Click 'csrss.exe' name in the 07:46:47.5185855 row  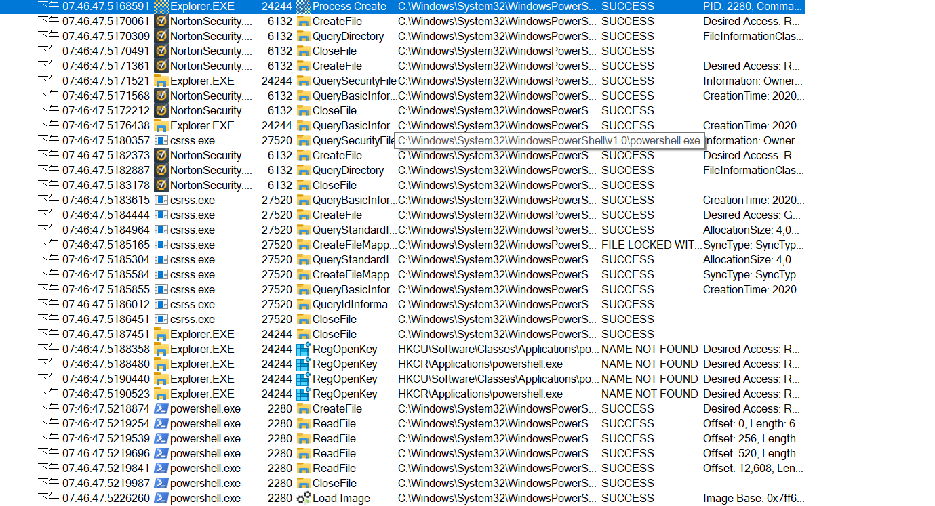point(193,290)
